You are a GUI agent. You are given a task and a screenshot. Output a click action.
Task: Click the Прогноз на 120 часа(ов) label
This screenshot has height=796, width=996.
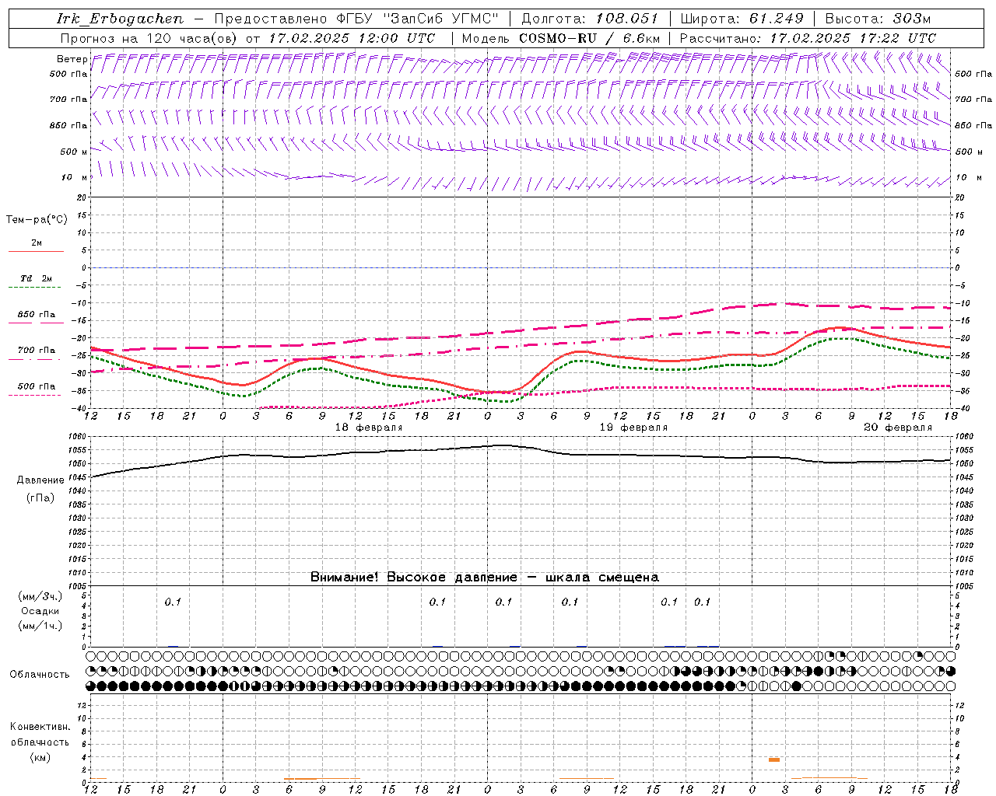click(x=149, y=38)
